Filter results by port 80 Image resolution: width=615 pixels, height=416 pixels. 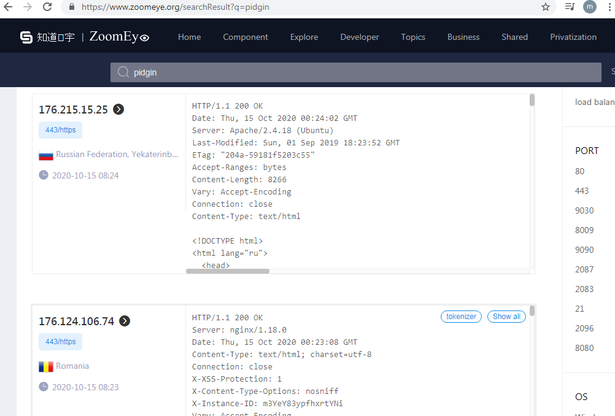click(x=579, y=171)
